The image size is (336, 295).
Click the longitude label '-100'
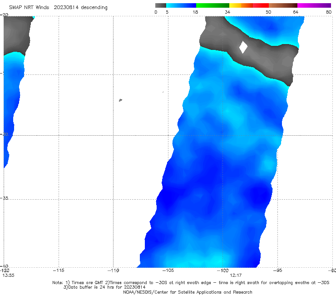click(222, 270)
